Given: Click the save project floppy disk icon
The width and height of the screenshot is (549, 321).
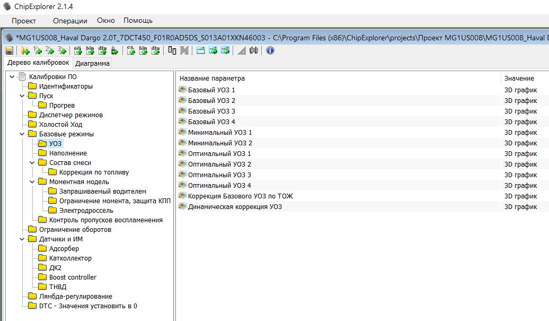Looking at the screenshot, I should (x=9, y=50).
